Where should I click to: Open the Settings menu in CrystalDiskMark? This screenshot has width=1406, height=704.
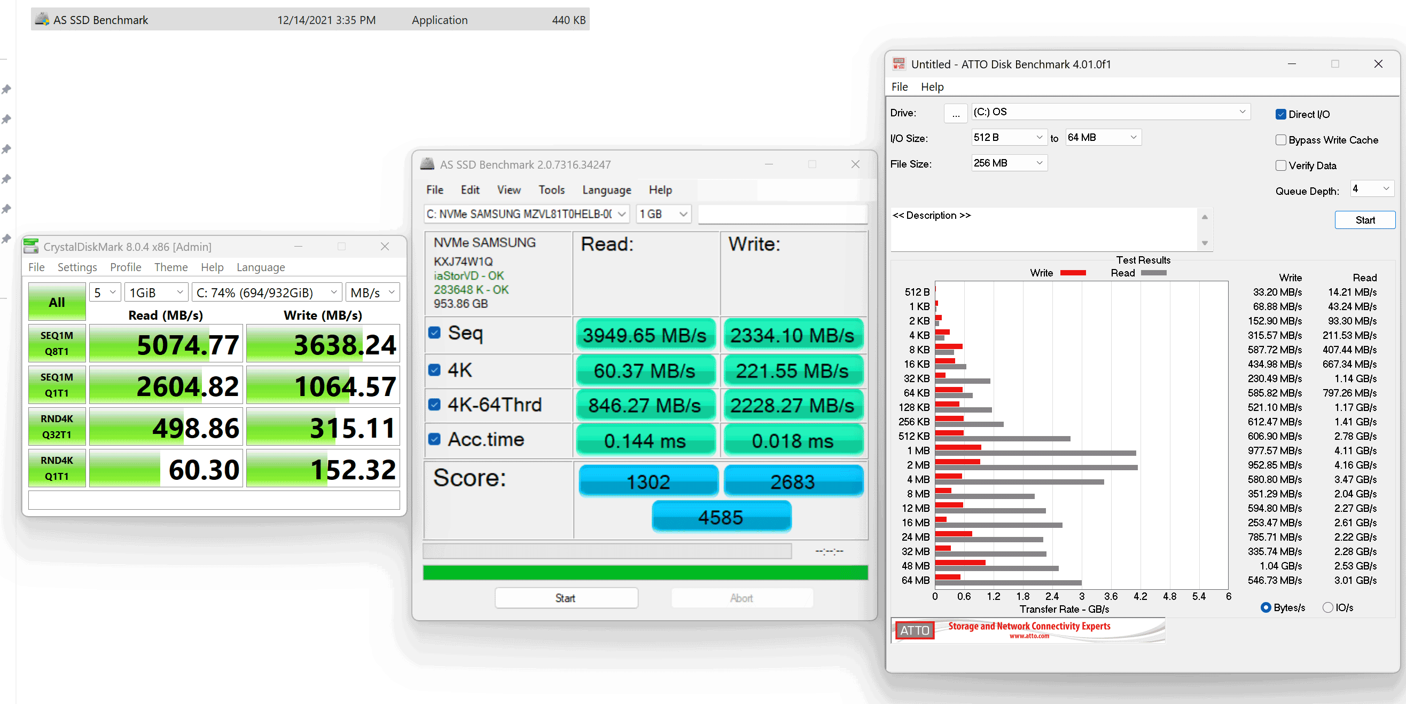pos(77,267)
